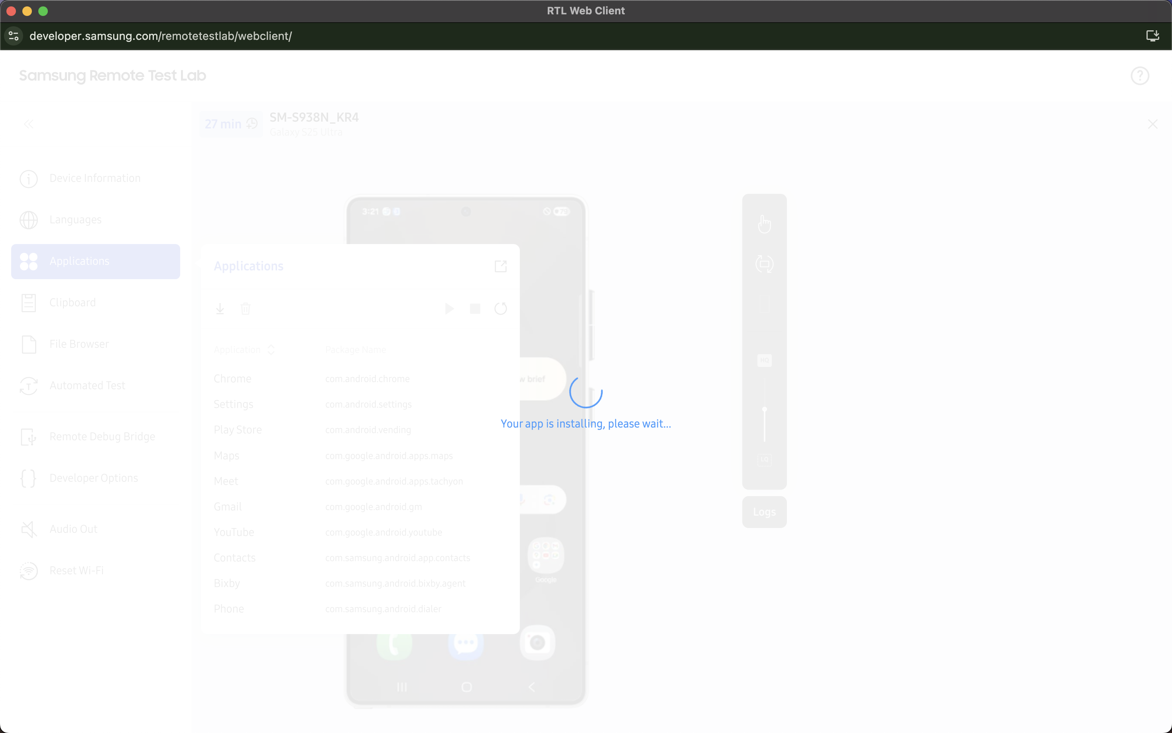Open the Logs button
Viewport: 1172px width, 733px height.
click(x=764, y=512)
